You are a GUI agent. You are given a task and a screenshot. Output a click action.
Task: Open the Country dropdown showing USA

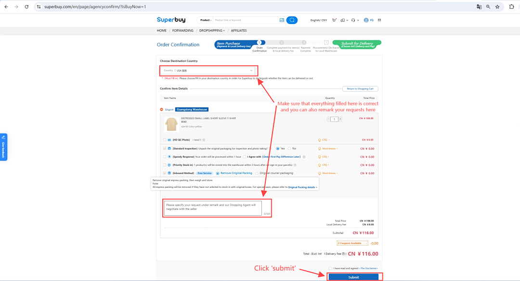coord(208,71)
